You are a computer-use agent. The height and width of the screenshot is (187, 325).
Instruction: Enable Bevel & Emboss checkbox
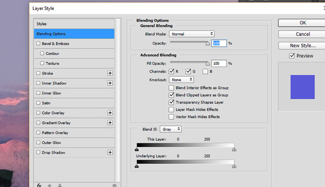[38, 43]
